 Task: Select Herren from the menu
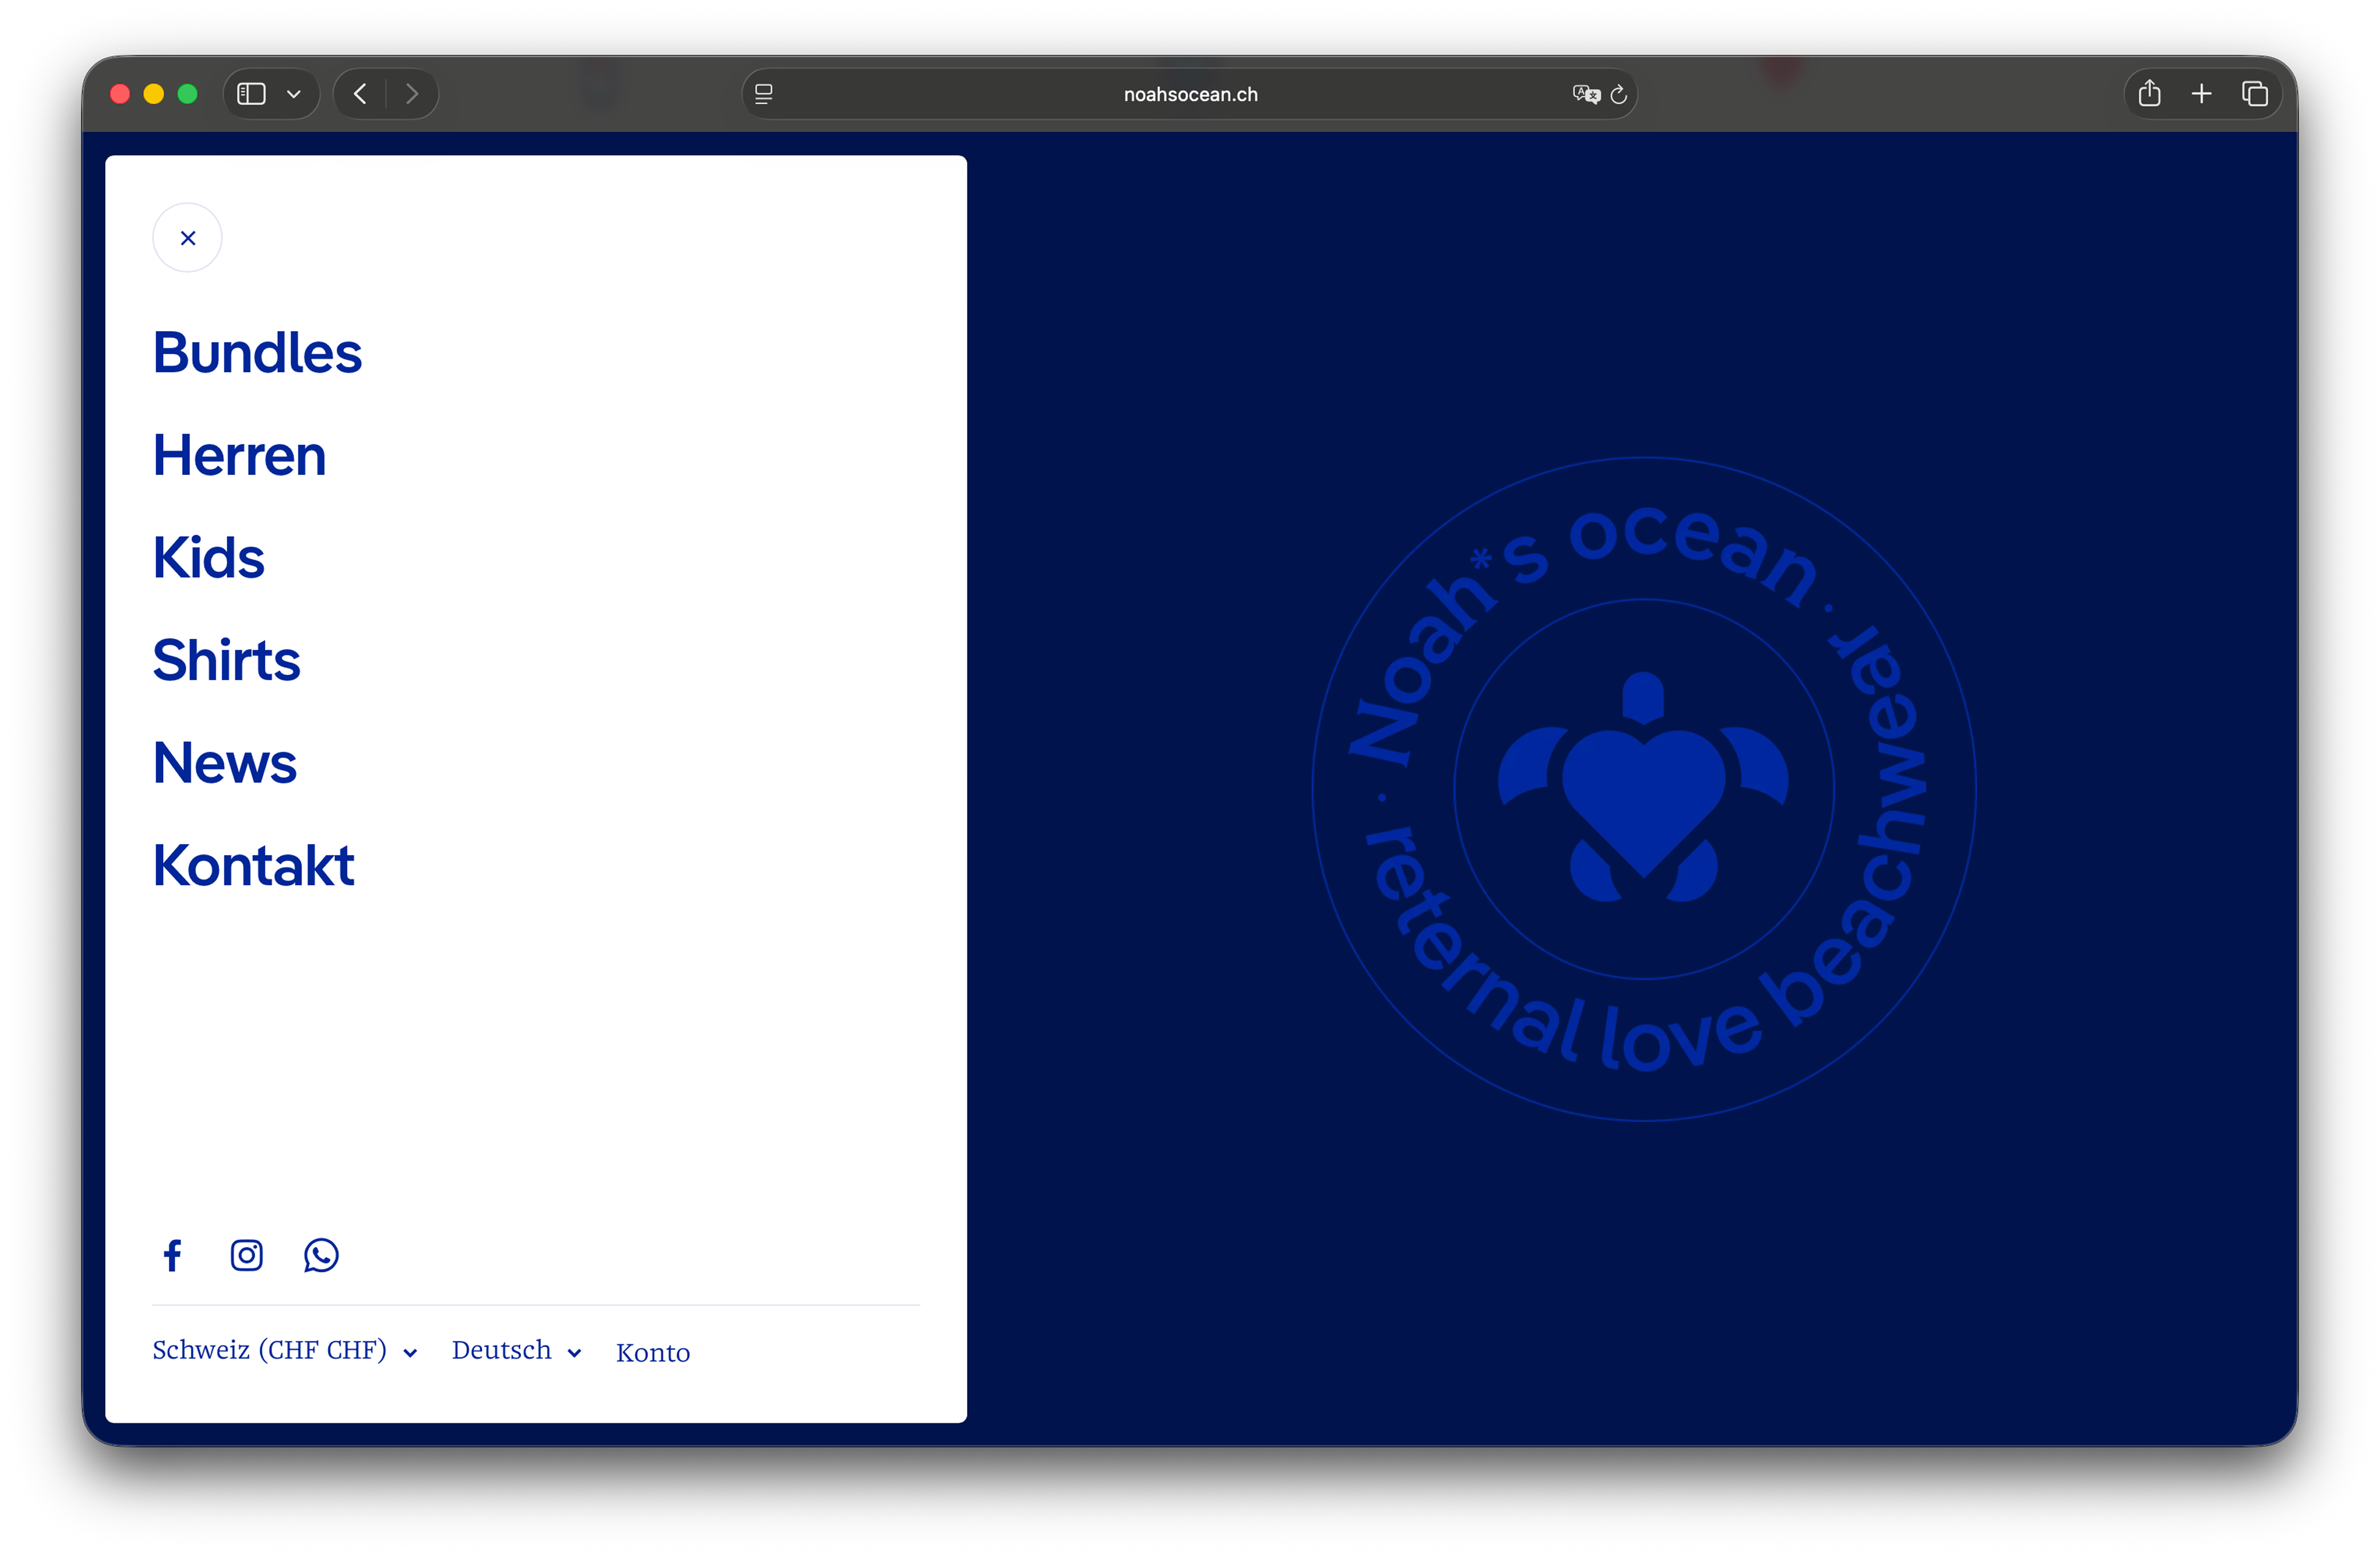pyautogui.click(x=239, y=456)
